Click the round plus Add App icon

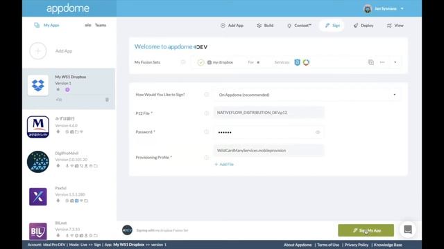click(x=38, y=50)
